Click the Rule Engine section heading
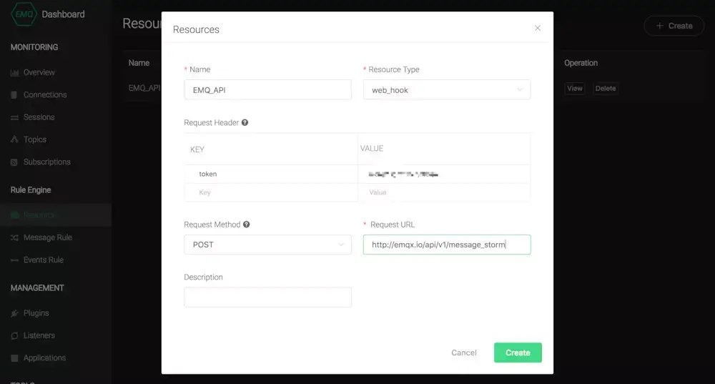The width and height of the screenshot is (715, 384). click(31, 189)
